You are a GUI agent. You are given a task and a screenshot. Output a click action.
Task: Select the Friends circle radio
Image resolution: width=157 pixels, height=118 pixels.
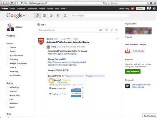click(x=7, y=47)
